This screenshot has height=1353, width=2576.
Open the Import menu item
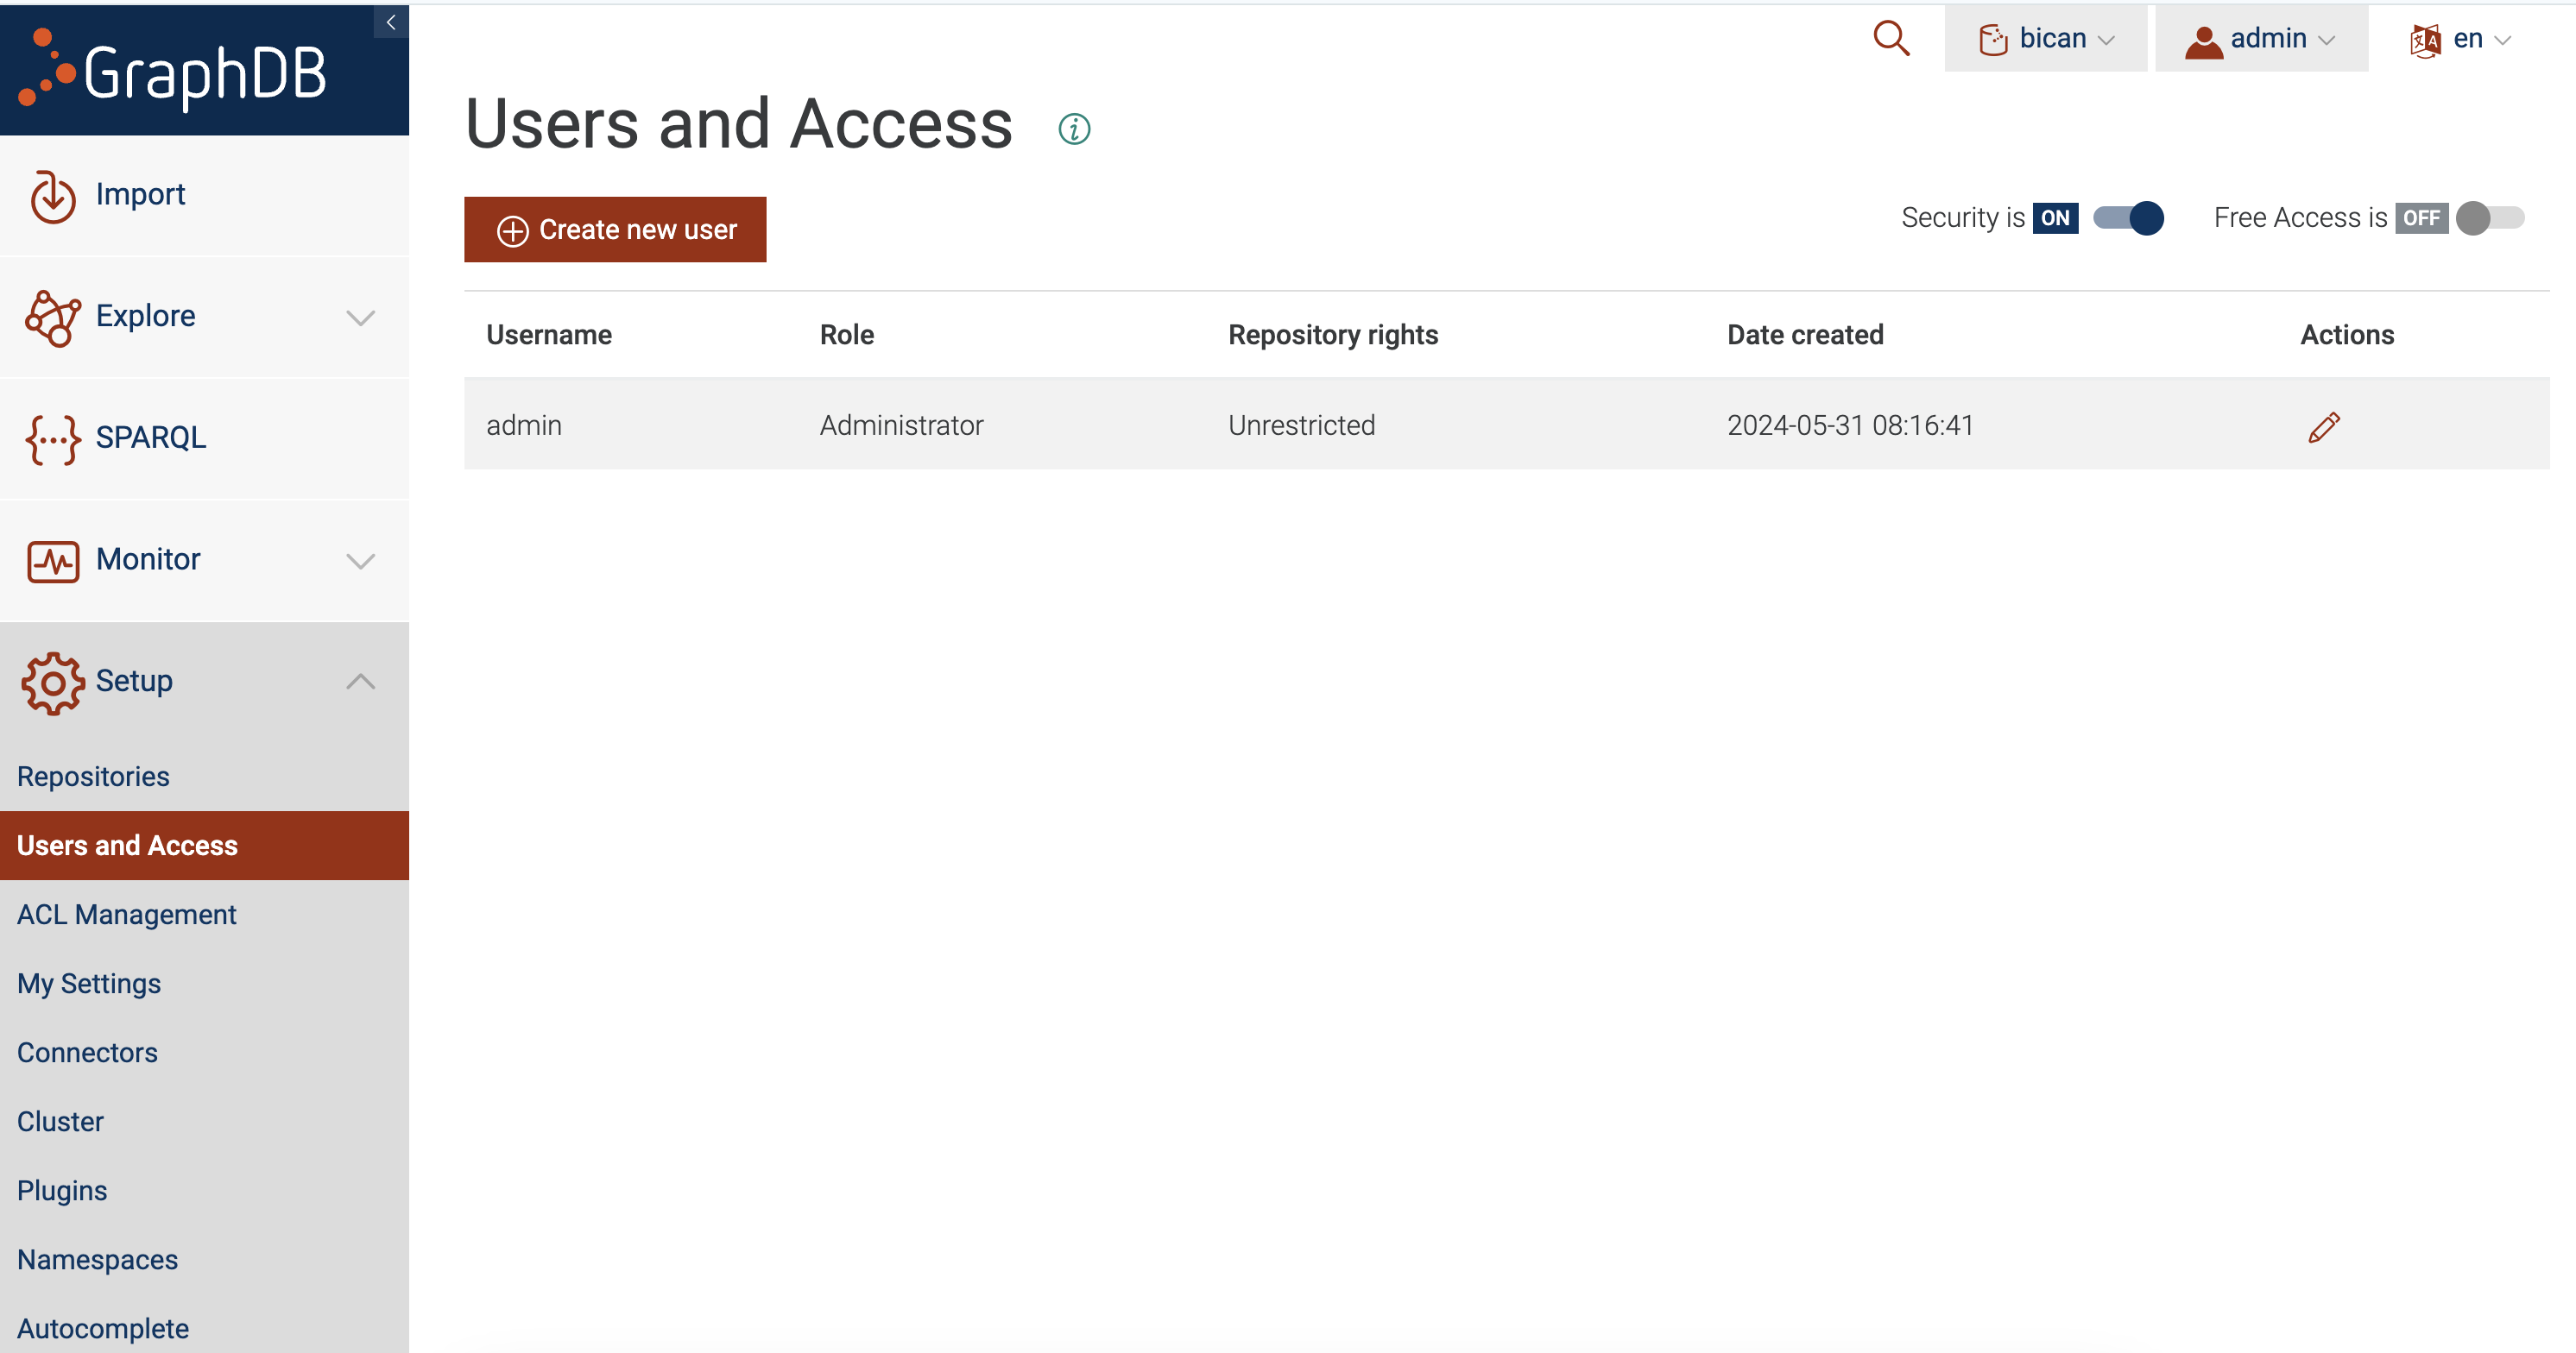coord(204,196)
